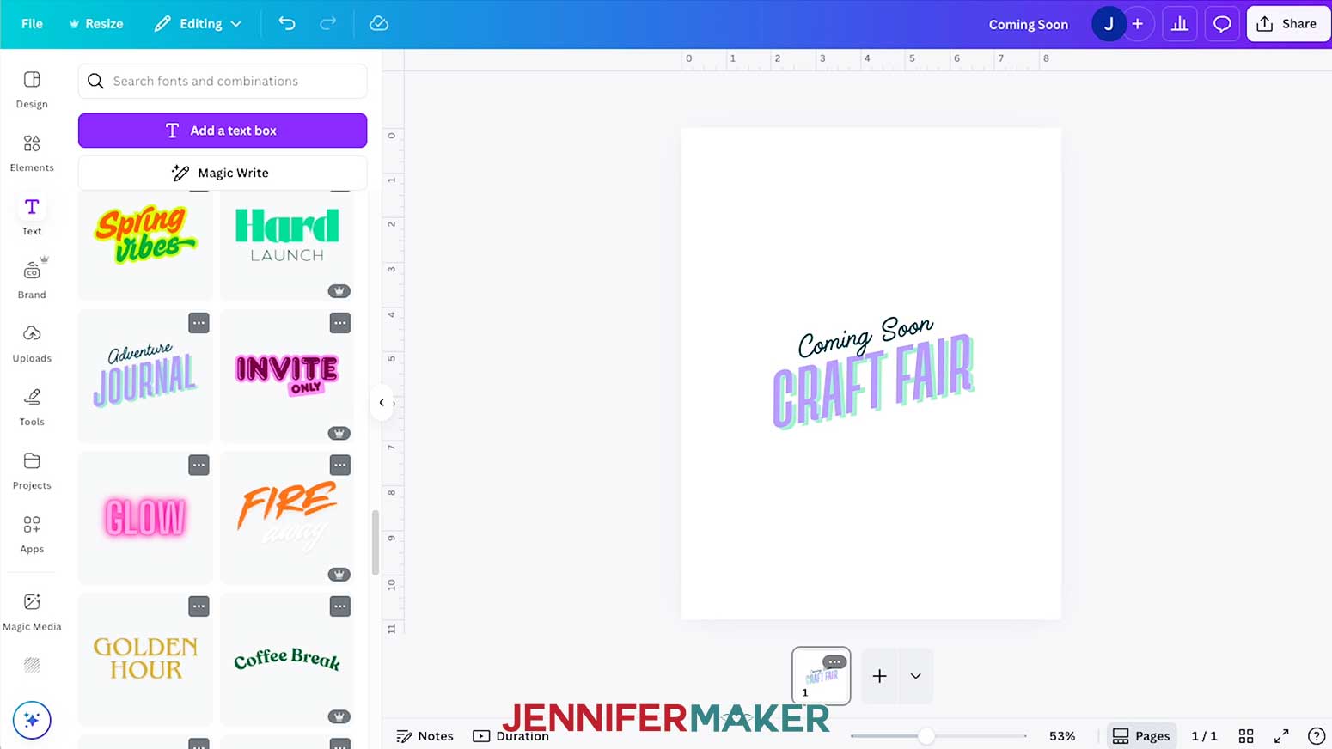The width and height of the screenshot is (1332, 749).
Task: Add the Fire Away font combination
Action: pos(287,518)
